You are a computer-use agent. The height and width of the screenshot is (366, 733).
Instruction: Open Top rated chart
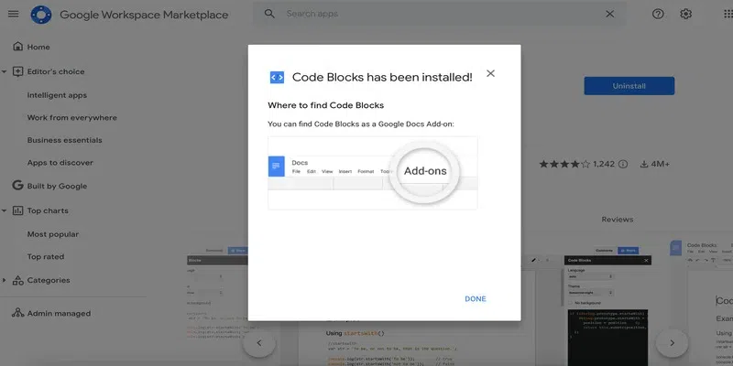click(x=46, y=256)
